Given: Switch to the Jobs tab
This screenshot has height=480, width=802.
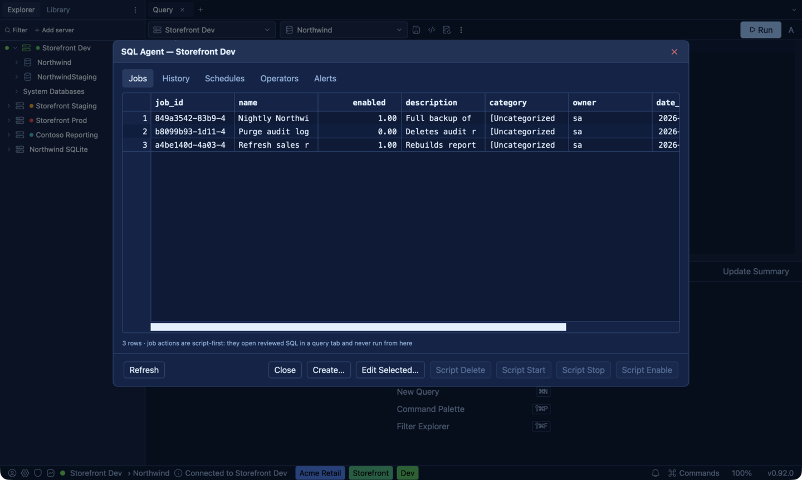Looking at the screenshot, I should coord(138,79).
